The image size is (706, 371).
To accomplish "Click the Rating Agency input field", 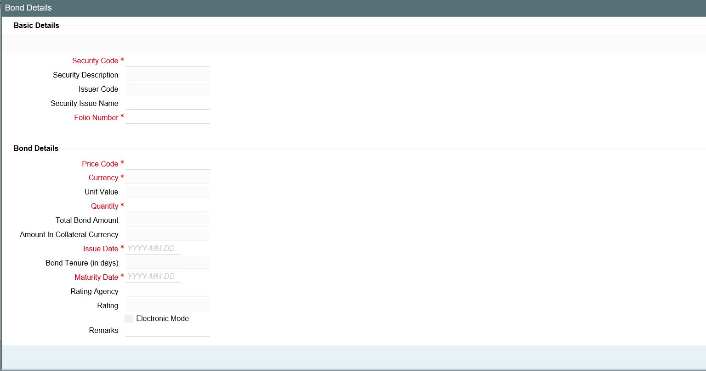I will [x=168, y=291].
